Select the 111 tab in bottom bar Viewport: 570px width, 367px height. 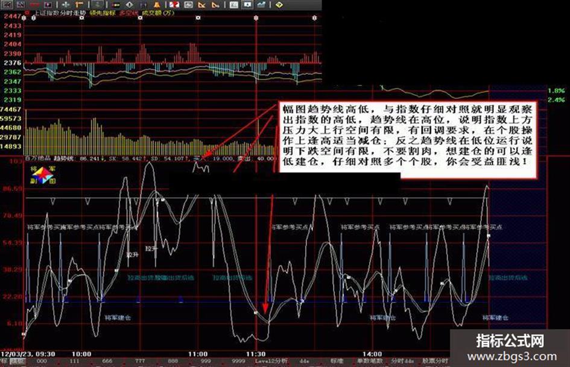pyautogui.click(x=75, y=361)
